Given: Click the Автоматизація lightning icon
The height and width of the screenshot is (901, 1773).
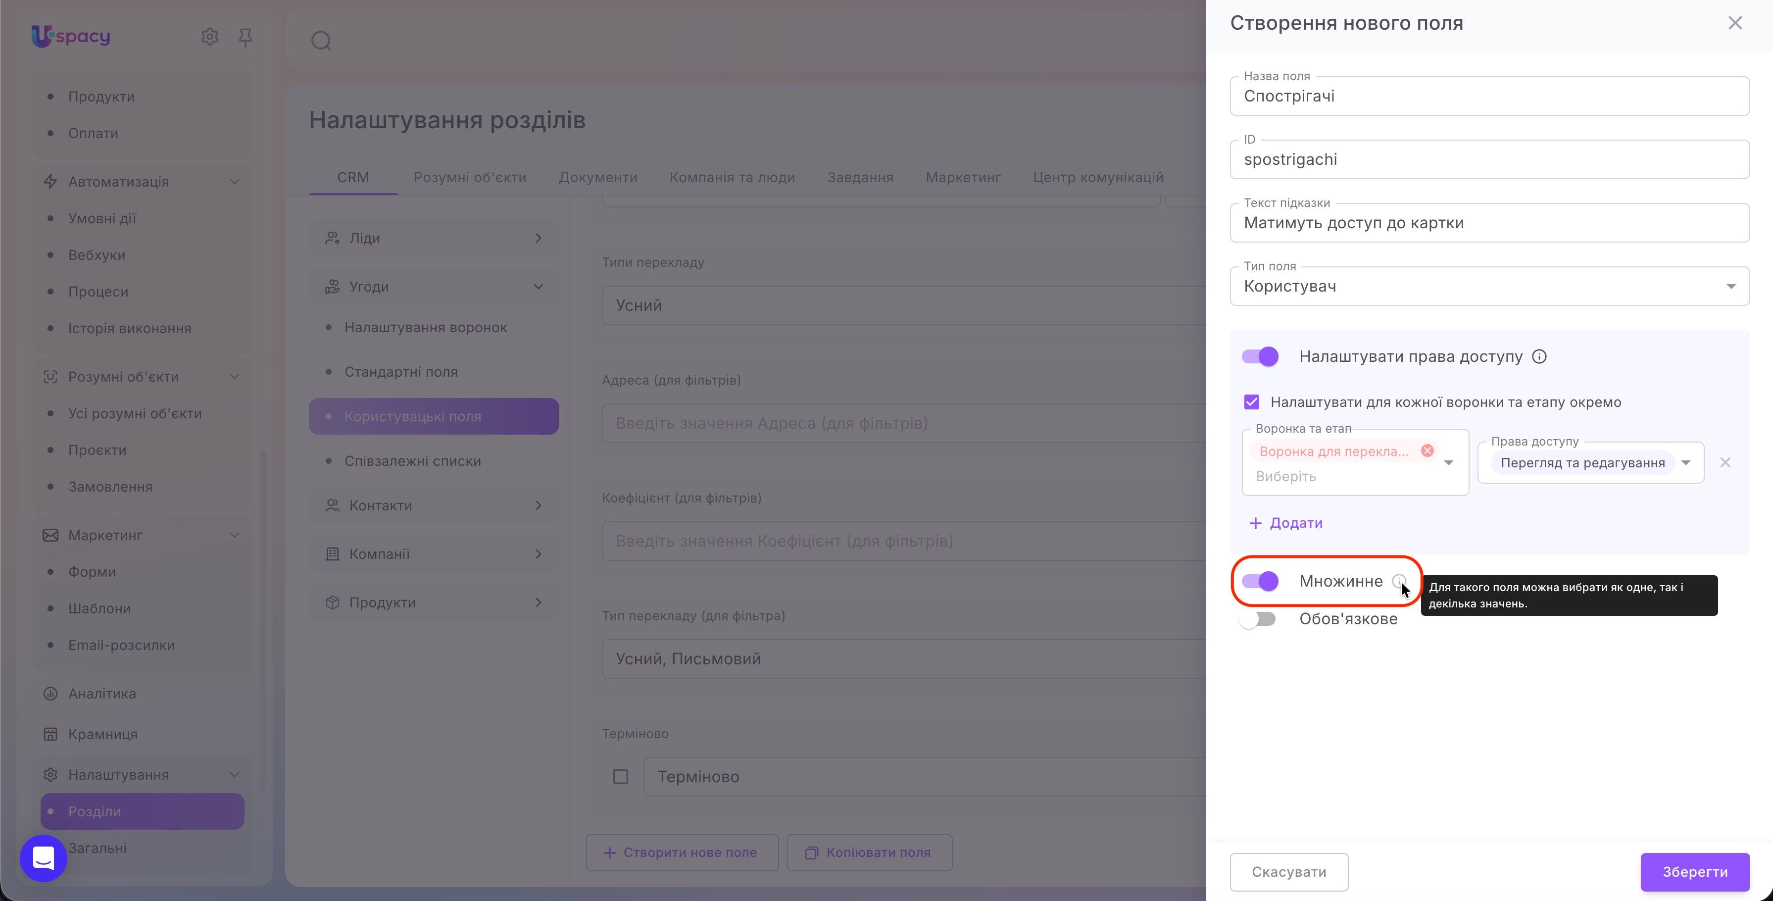Looking at the screenshot, I should 50,182.
